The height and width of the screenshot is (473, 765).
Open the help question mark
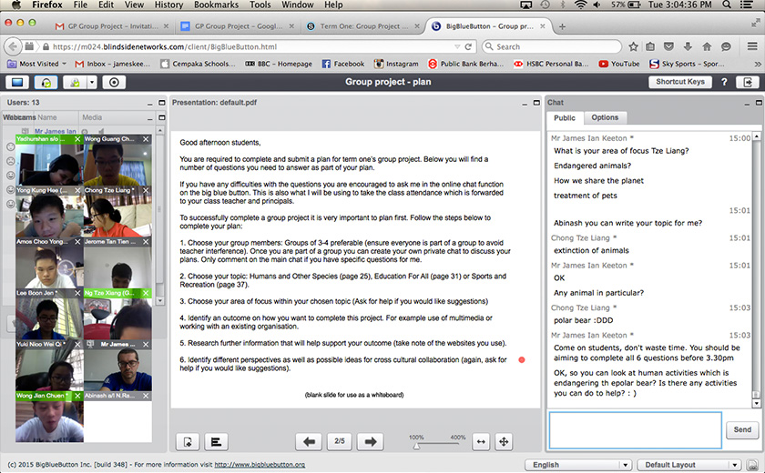click(724, 83)
